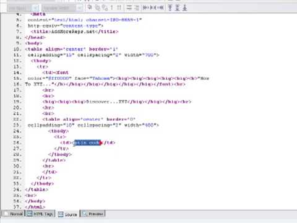297x223 pixels.
Task: Click the '</body>' tag on line 36
Action: tap(35, 201)
